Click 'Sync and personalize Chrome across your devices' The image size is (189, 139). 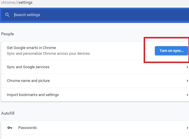pyautogui.click(x=48, y=54)
